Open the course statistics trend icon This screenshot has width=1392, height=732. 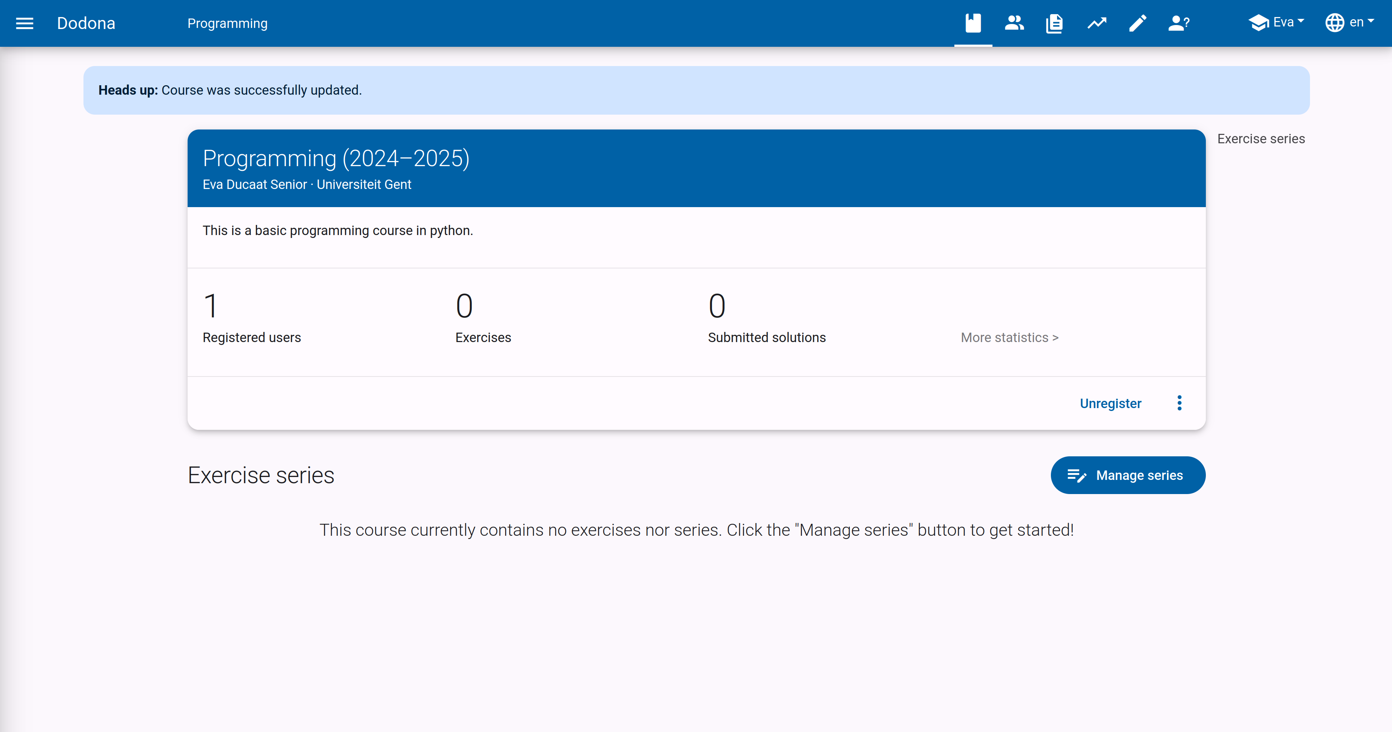tap(1097, 23)
